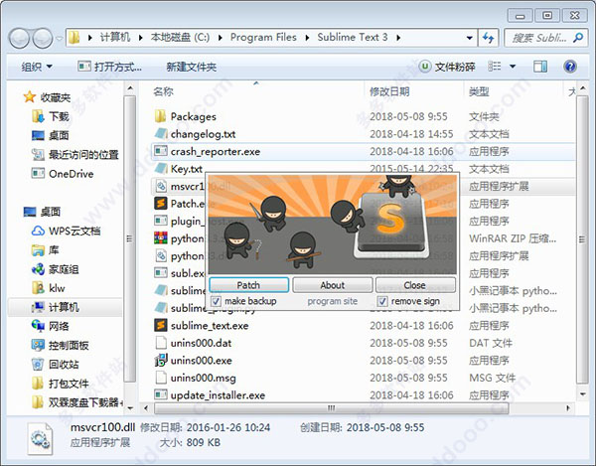Select unins000.msg file icon
596x466 pixels.
(x=161, y=378)
